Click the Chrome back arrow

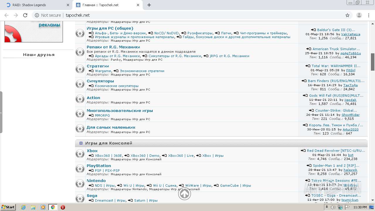click(6, 15)
